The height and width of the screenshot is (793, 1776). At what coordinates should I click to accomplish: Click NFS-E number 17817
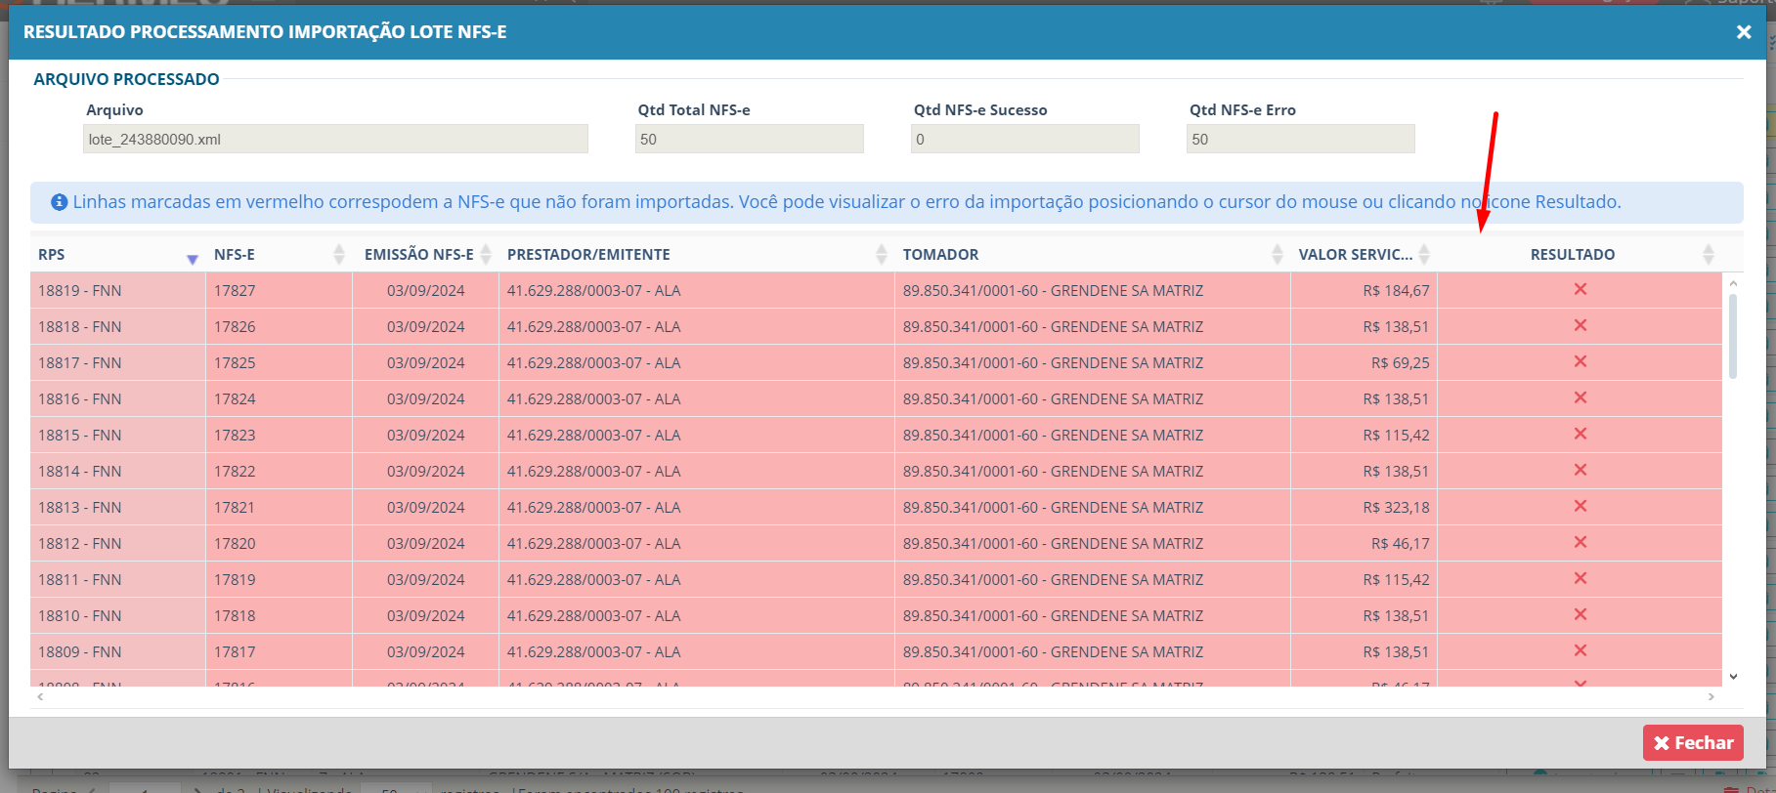(235, 651)
